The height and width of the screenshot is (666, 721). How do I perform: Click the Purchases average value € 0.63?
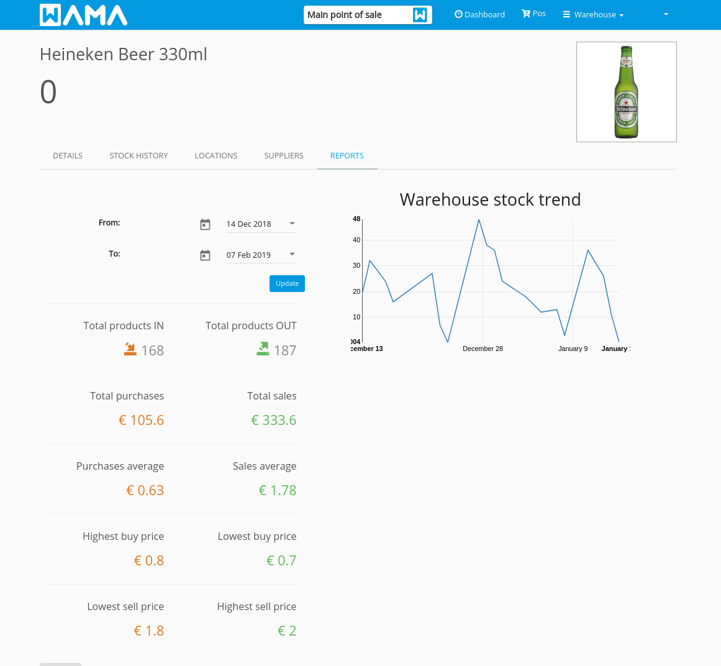145,490
